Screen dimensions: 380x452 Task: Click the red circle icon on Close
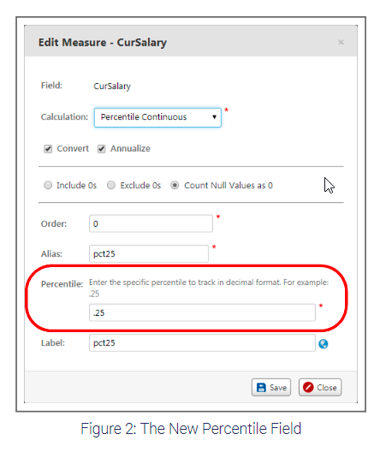click(x=308, y=387)
